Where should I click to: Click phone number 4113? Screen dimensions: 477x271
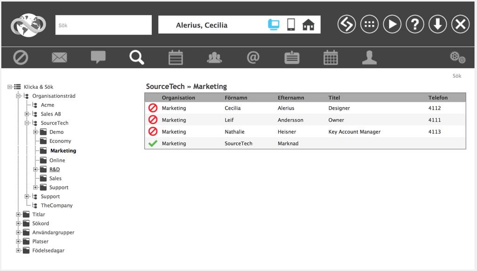[x=435, y=132]
